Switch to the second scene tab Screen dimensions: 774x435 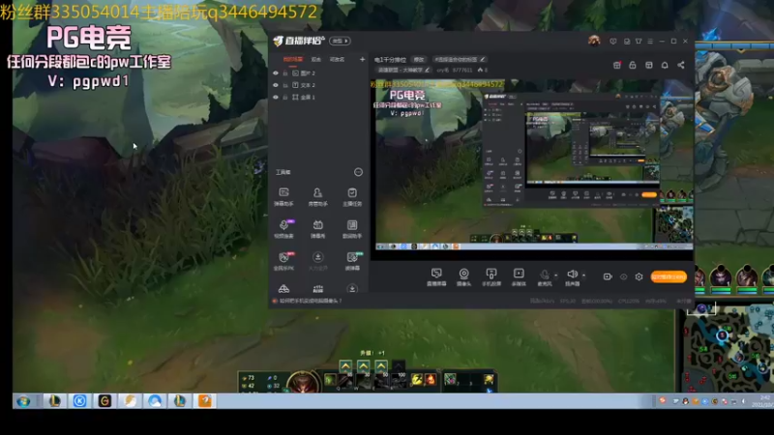(316, 59)
